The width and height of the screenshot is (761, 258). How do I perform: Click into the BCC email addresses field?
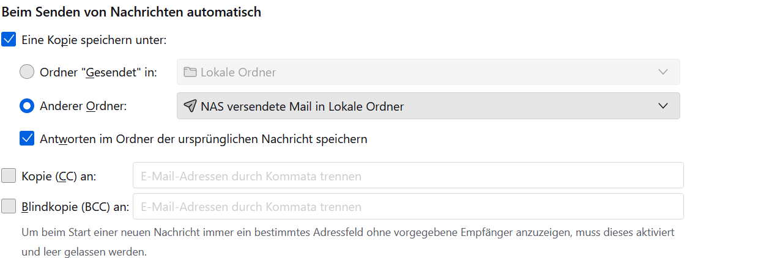pos(407,207)
